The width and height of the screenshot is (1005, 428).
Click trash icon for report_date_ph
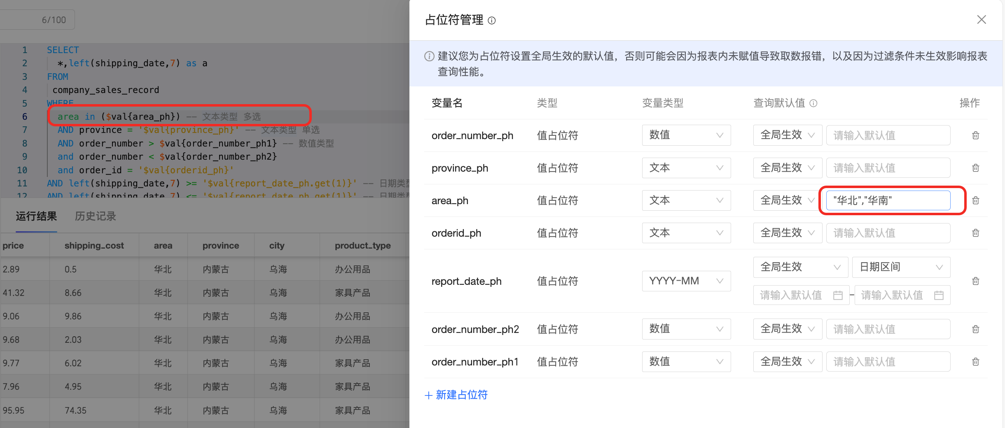point(975,281)
